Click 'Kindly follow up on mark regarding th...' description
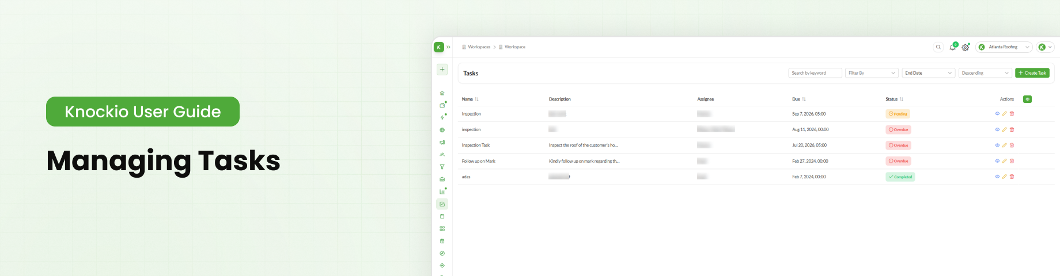 pos(584,161)
